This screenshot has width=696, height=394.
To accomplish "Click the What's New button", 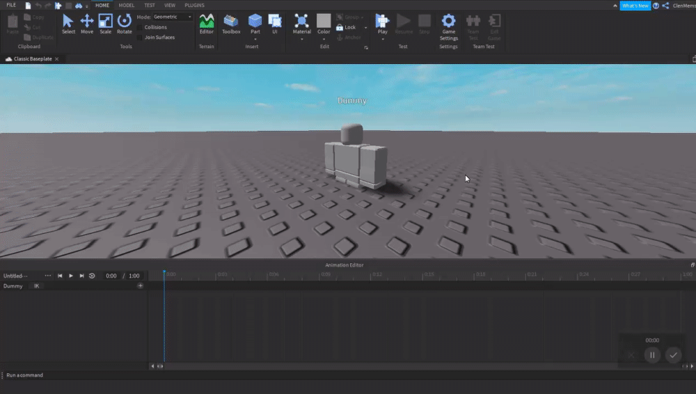I will click(x=635, y=6).
